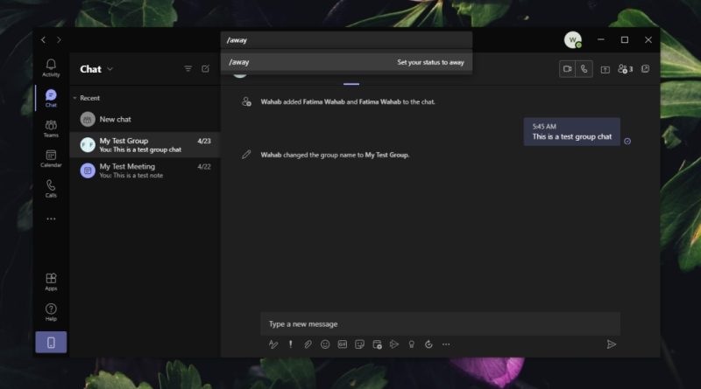Open the Help menu
Viewport: 701px width, 389px height.
point(51,312)
